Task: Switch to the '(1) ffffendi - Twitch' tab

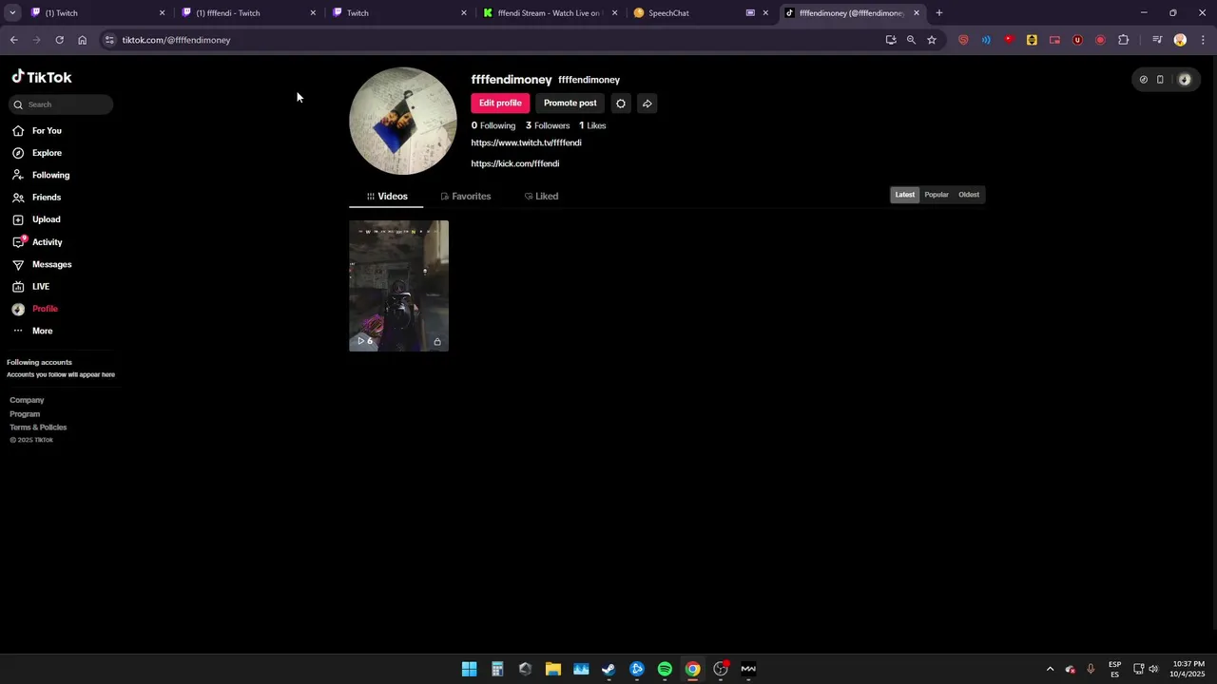Action: pos(250,13)
